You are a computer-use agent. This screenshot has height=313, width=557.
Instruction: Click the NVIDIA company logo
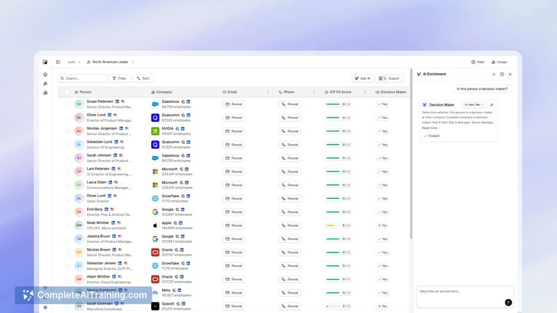click(x=155, y=131)
